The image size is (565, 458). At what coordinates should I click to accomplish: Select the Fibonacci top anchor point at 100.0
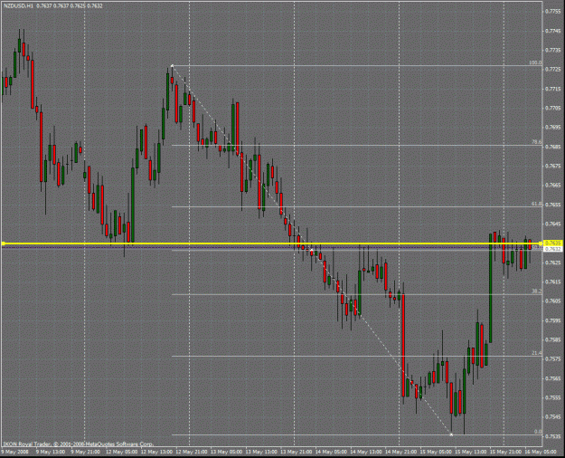click(x=173, y=66)
